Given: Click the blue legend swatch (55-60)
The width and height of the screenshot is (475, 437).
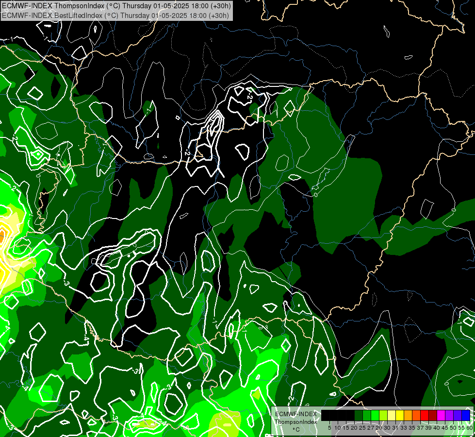Looking at the screenshot, I should click(466, 415).
